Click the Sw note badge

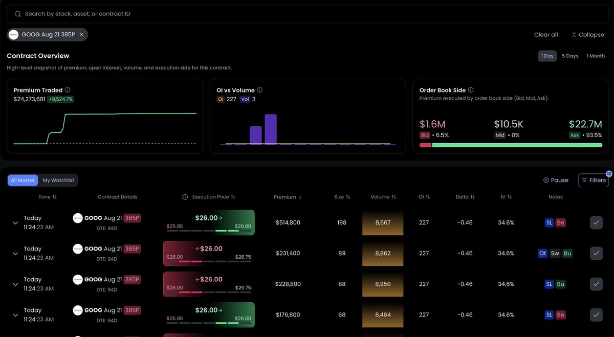point(555,253)
